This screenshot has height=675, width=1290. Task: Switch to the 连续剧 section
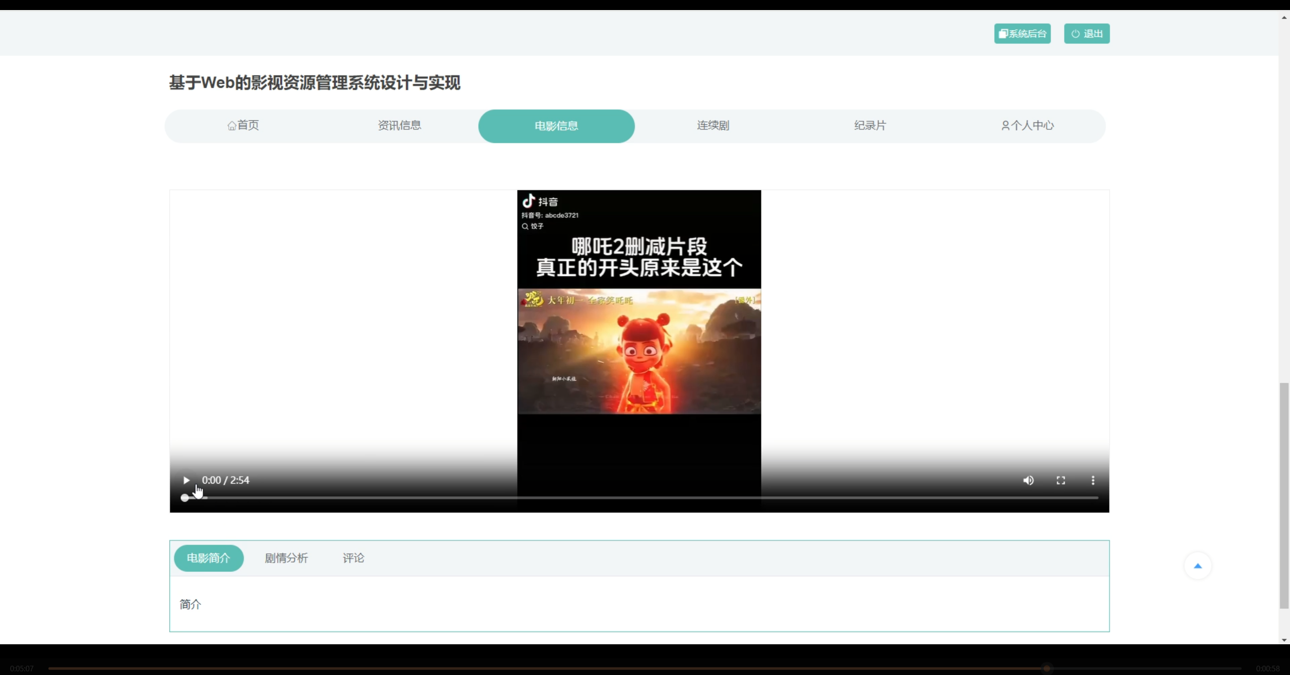(x=713, y=125)
